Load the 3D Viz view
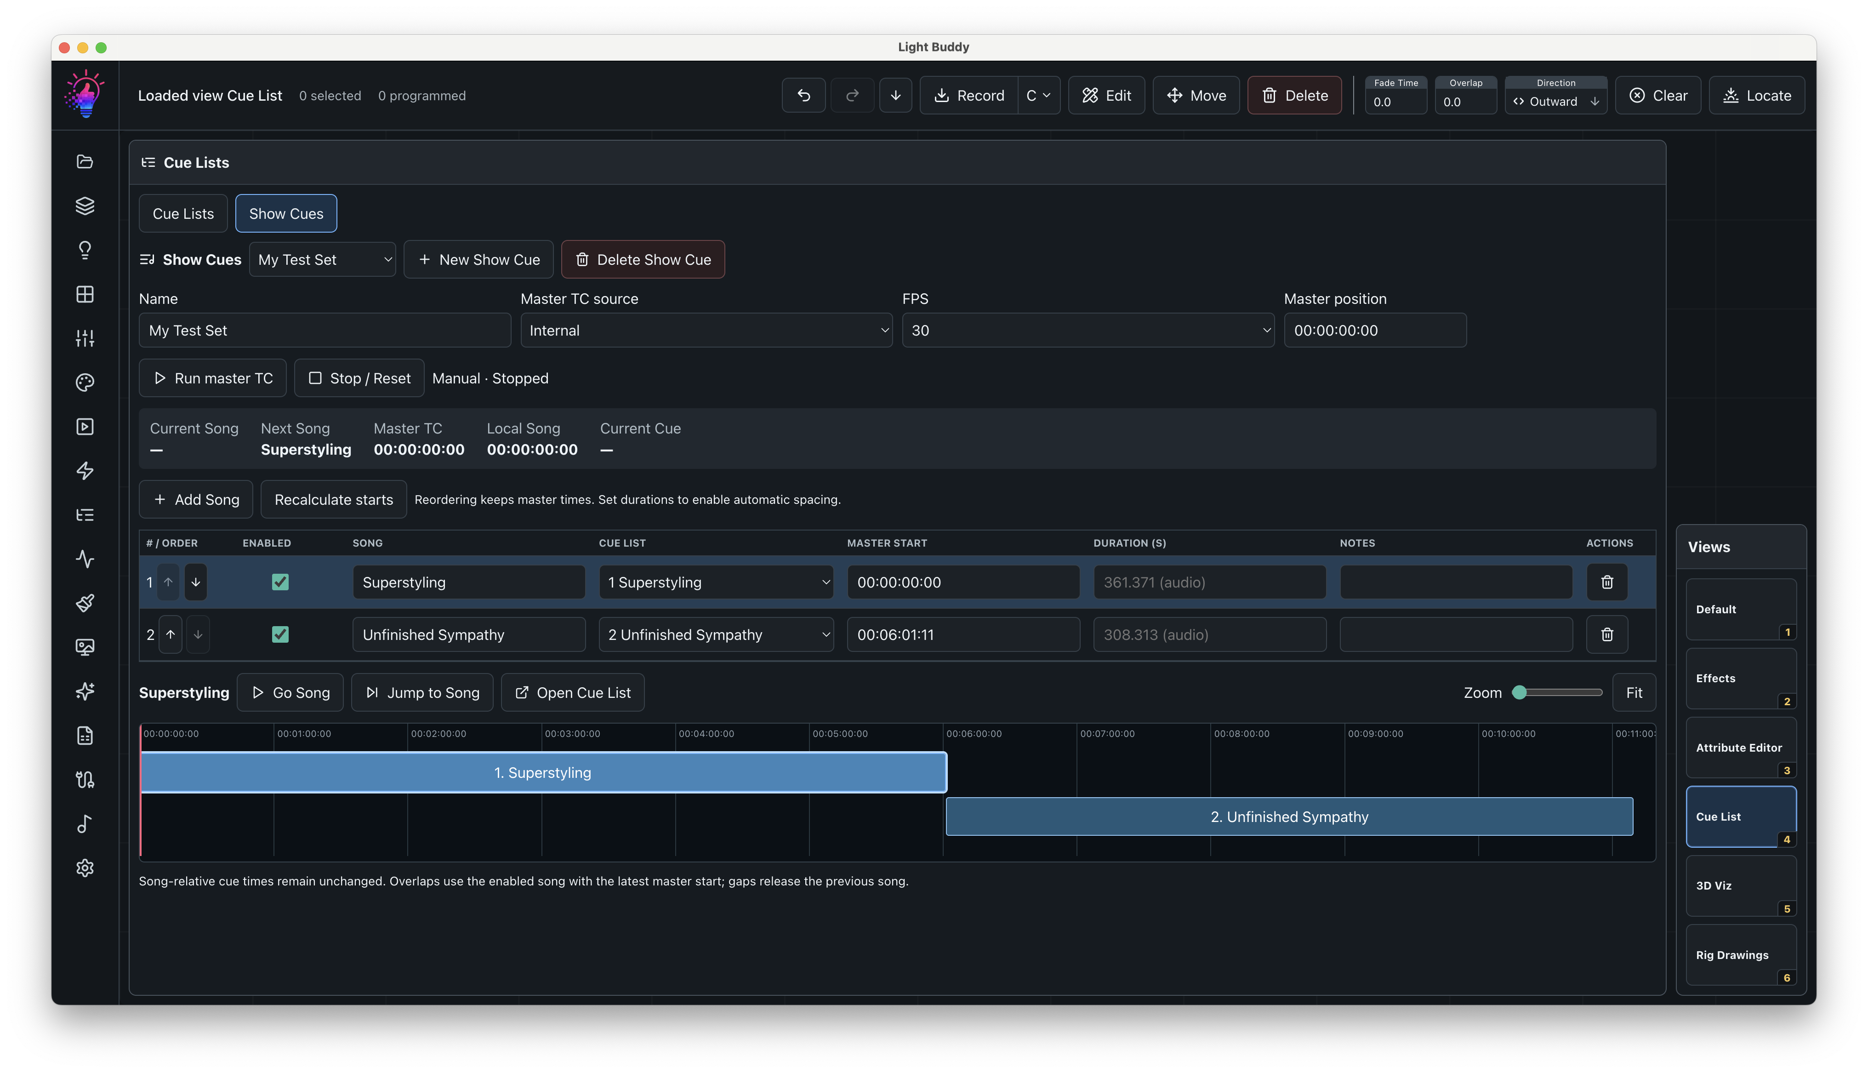This screenshot has height=1073, width=1868. click(1741, 885)
